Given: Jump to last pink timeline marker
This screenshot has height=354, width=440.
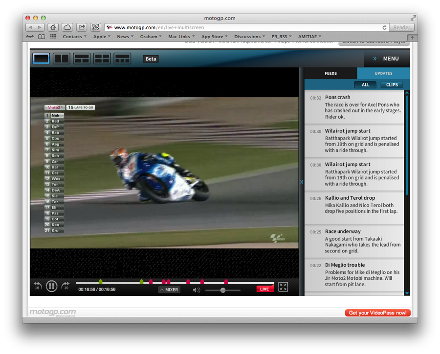Looking at the screenshot, I should pyautogui.click(x=226, y=281).
